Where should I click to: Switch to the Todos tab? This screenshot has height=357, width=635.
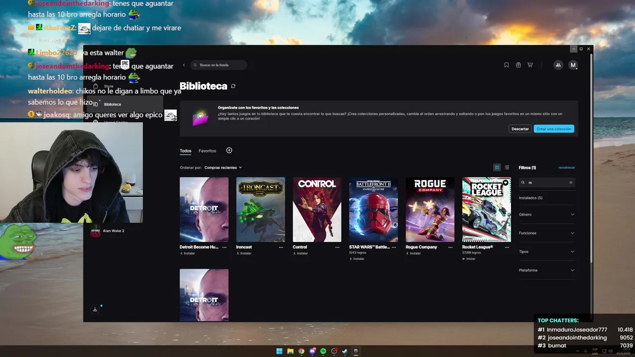[x=186, y=151]
